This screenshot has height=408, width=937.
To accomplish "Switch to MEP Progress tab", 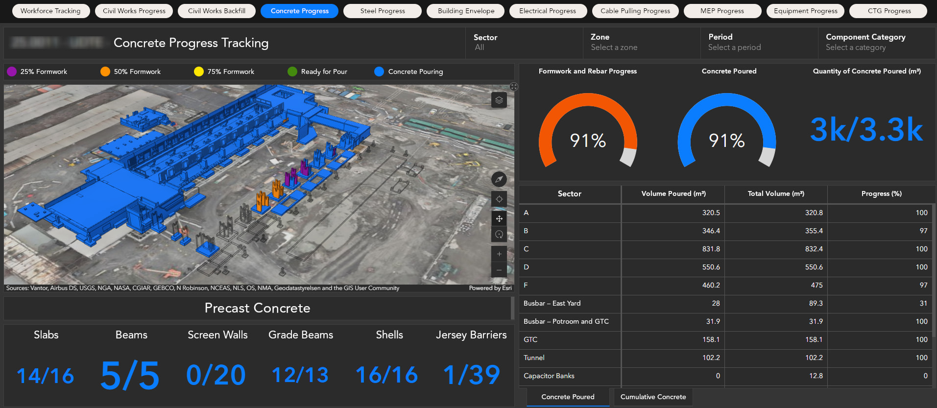I will coord(722,11).
